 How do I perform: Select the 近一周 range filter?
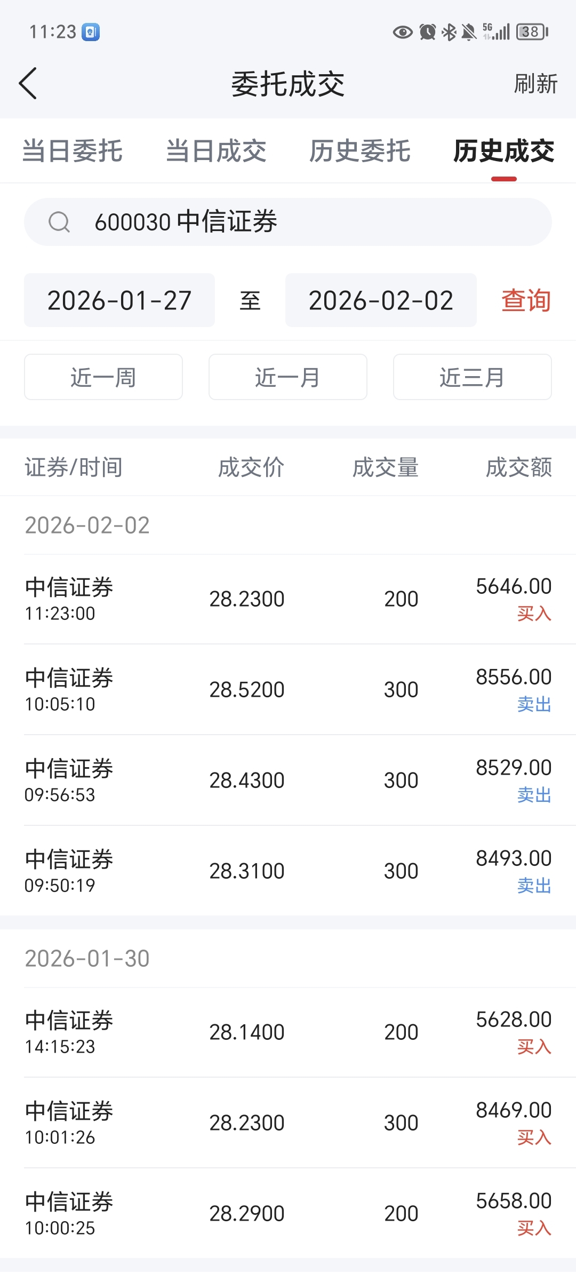click(103, 377)
